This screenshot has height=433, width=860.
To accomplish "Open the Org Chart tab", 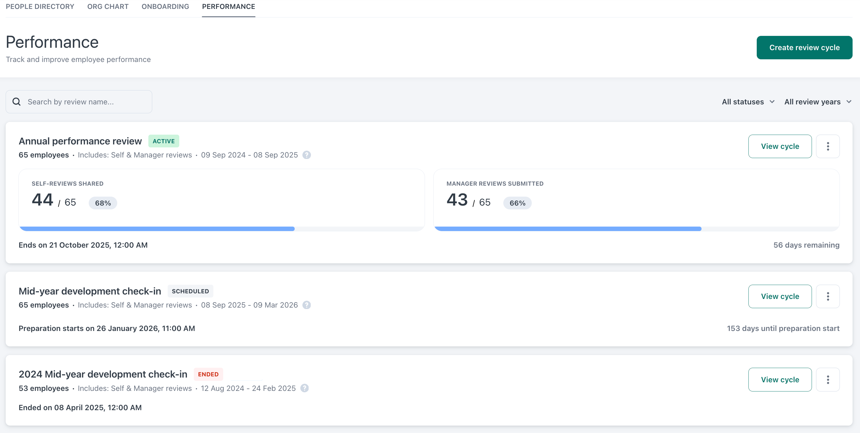I will (x=108, y=7).
